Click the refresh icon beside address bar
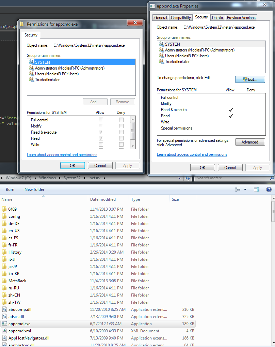Viewport: 275px width, 347px height. point(188,178)
